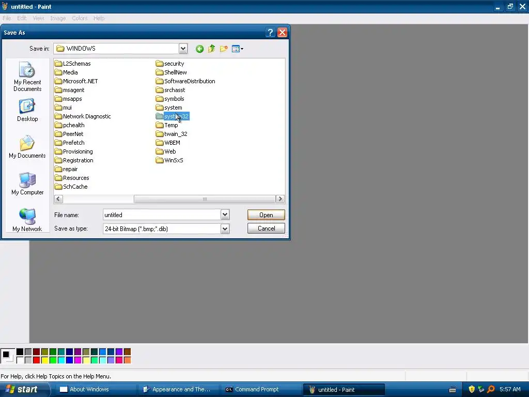
Task: Select the WinSxS folder
Action: point(169,160)
